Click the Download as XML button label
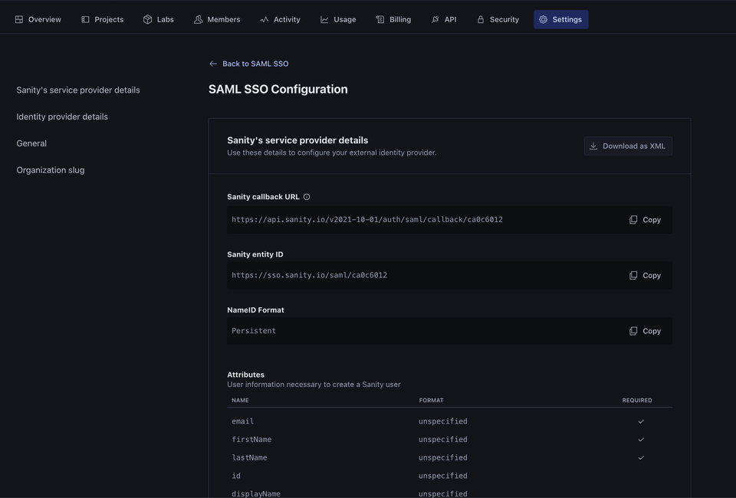736x498 pixels. [634, 146]
